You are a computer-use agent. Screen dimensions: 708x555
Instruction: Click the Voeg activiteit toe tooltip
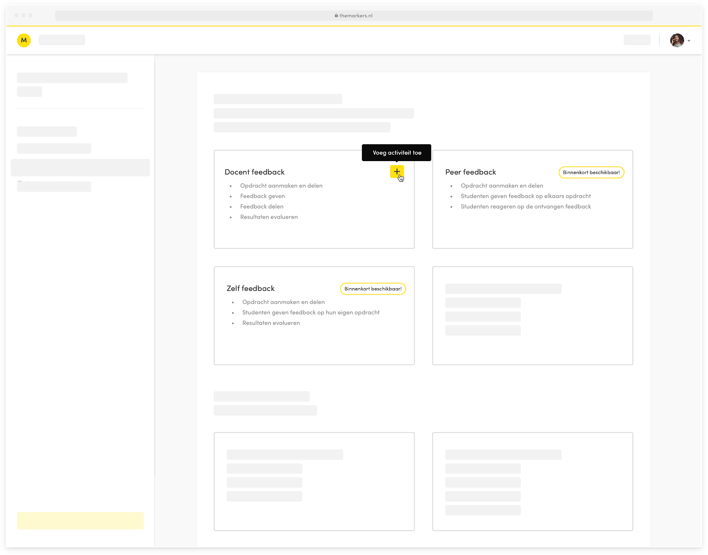[x=396, y=153]
